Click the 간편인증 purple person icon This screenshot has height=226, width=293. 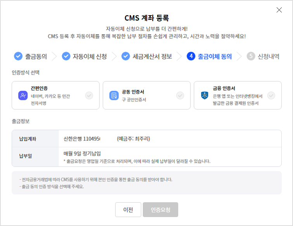(x=23, y=96)
